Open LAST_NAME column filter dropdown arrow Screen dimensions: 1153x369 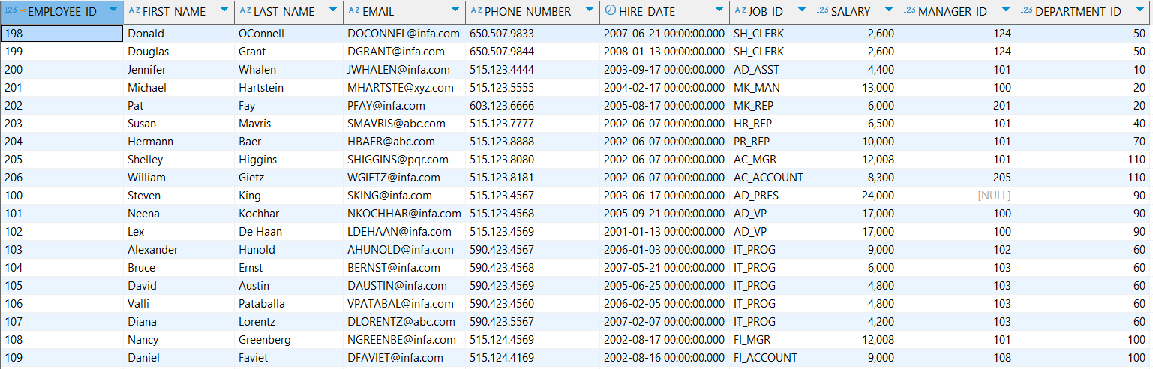pos(333,11)
